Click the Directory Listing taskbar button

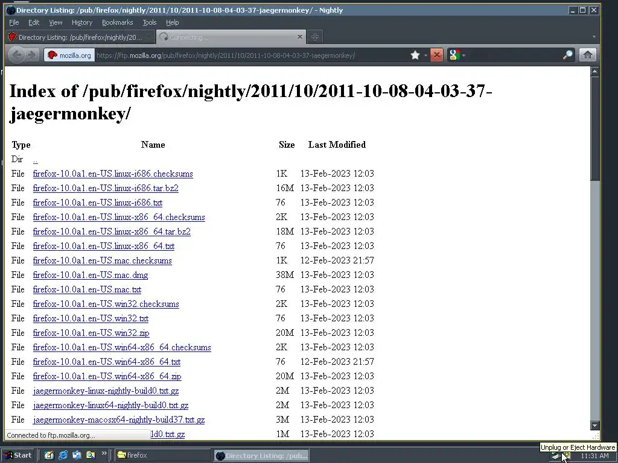pyautogui.click(x=261, y=456)
